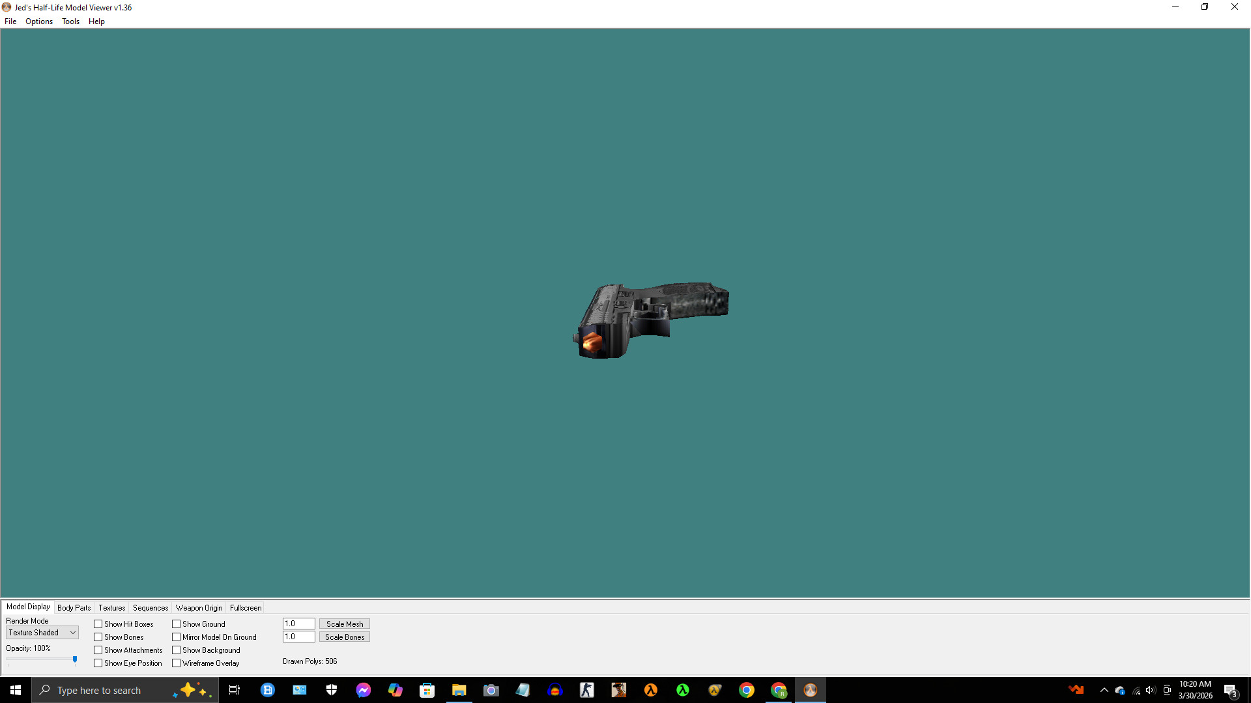Open File Explorer from the taskbar
The image size is (1251, 703).
click(459, 690)
